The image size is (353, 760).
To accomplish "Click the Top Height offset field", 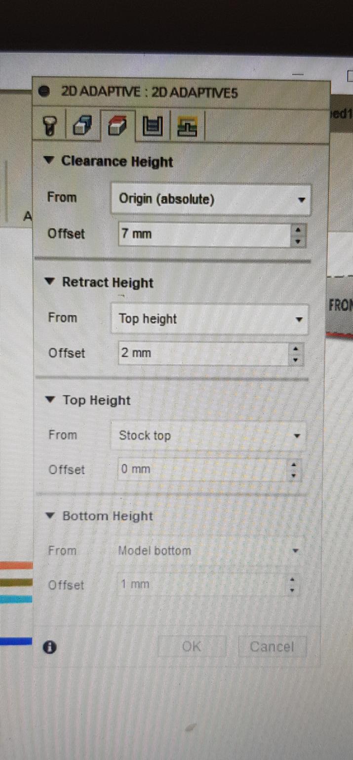I will 202,469.
